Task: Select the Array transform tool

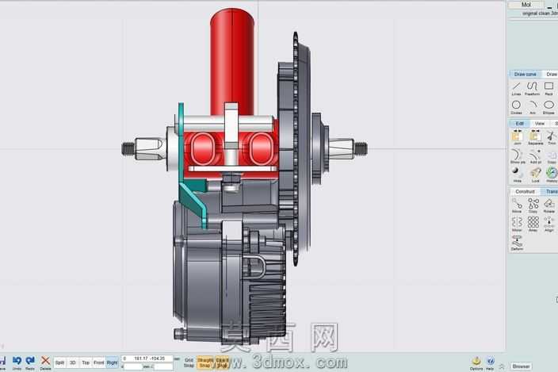Action: (x=533, y=224)
